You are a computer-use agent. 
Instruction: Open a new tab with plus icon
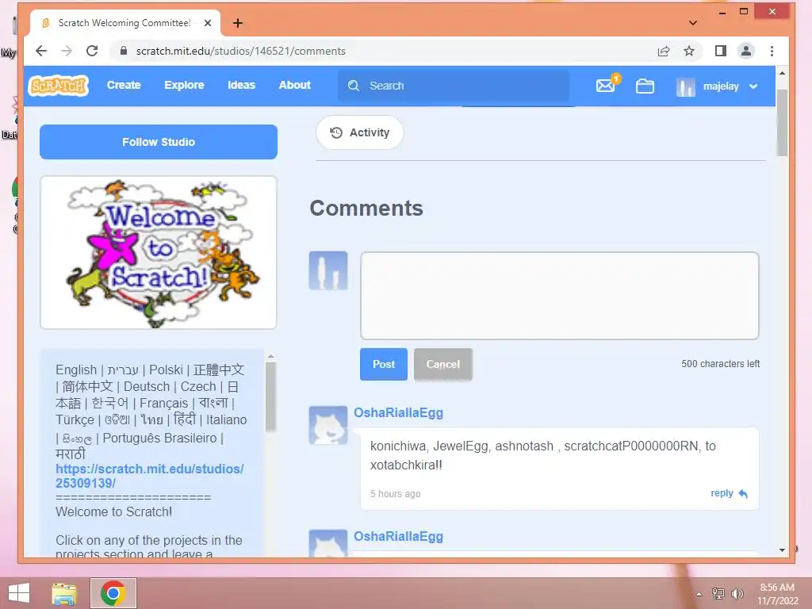(x=238, y=23)
